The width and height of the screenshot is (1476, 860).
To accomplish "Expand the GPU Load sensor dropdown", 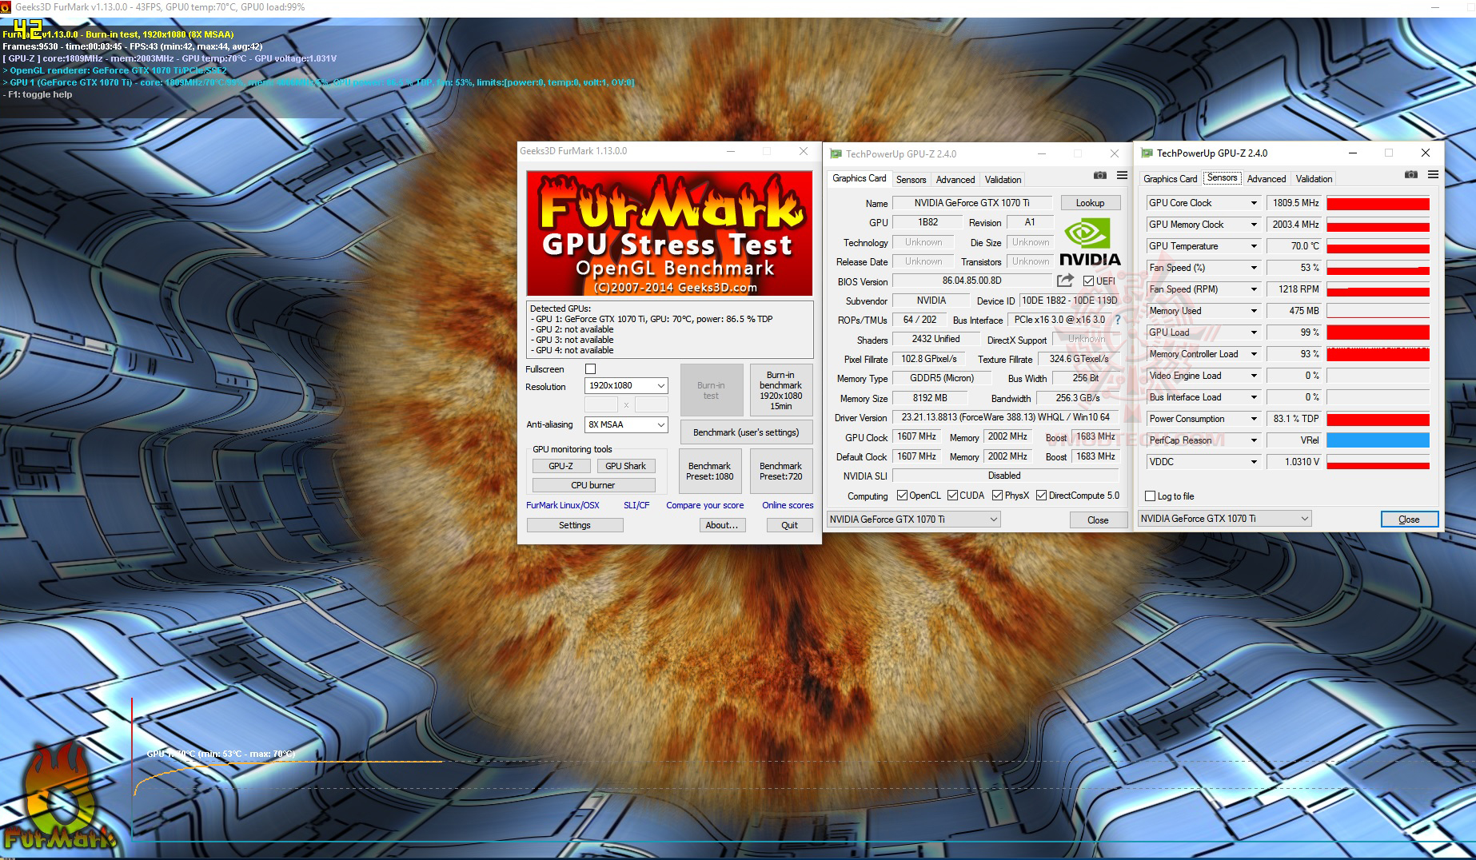I will pyautogui.click(x=1254, y=332).
